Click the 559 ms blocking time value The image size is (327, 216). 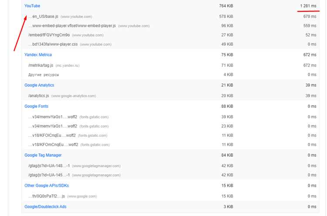310,26
